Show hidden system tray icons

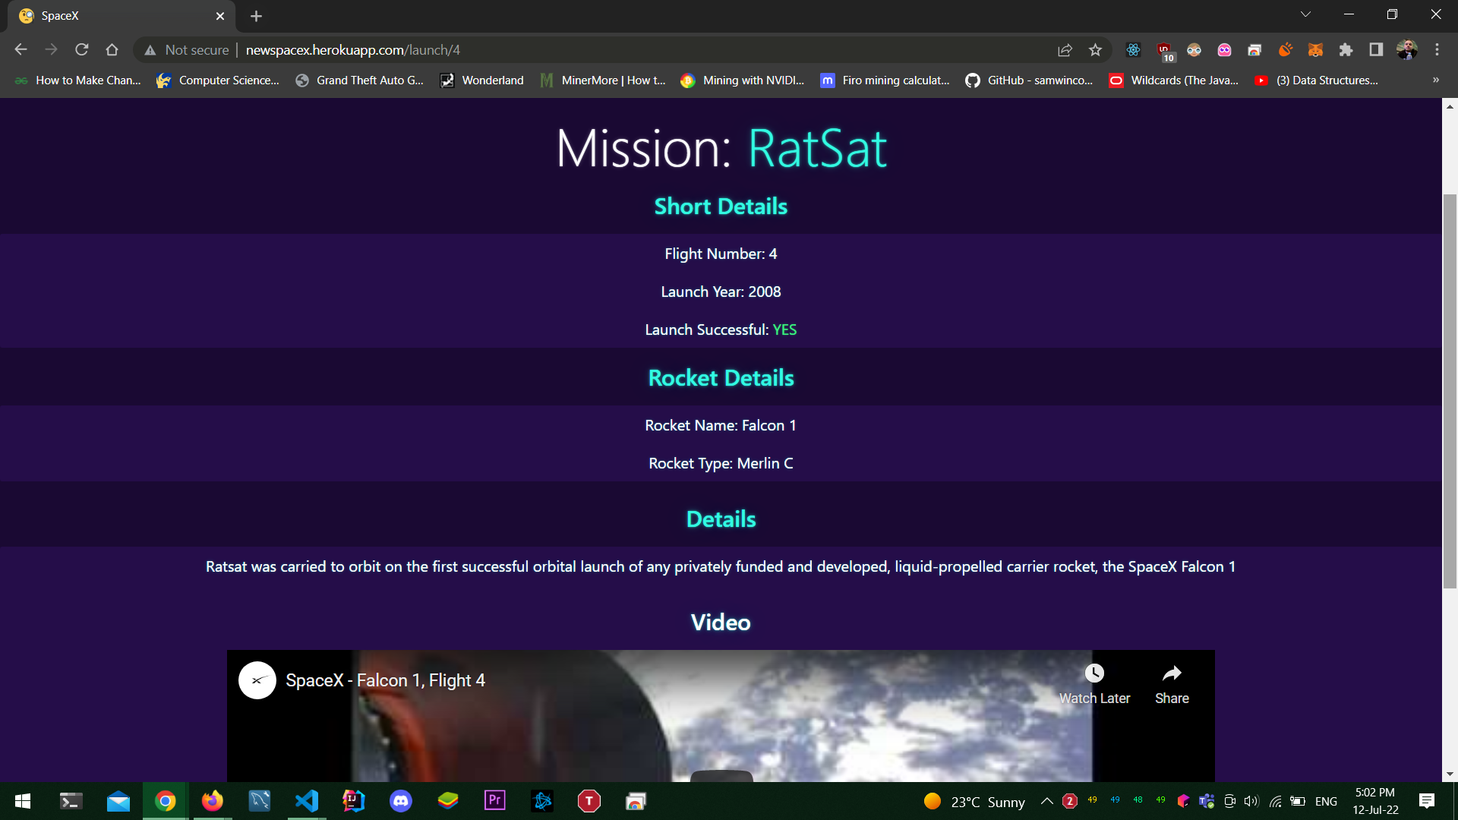tap(1046, 801)
